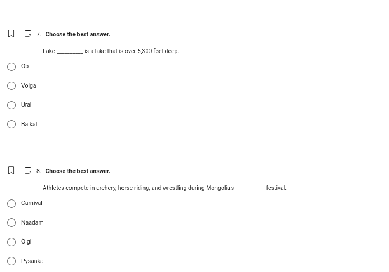Image resolution: width=389 pixels, height=272 pixels.
Task: Click the Baikal answer label text
Action: pyautogui.click(x=29, y=125)
